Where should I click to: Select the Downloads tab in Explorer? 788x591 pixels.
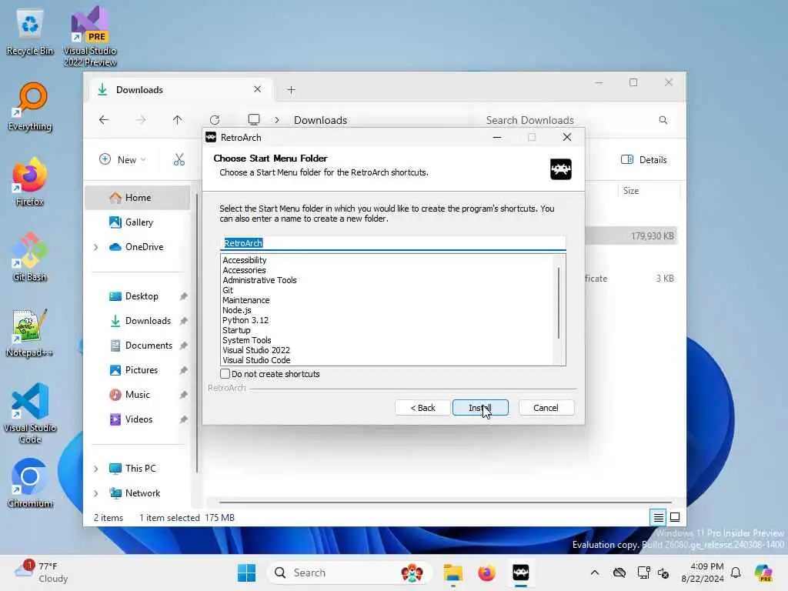pyautogui.click(x=180, y=89)
